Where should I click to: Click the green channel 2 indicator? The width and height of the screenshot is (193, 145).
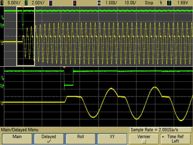[x=26, y=3]
